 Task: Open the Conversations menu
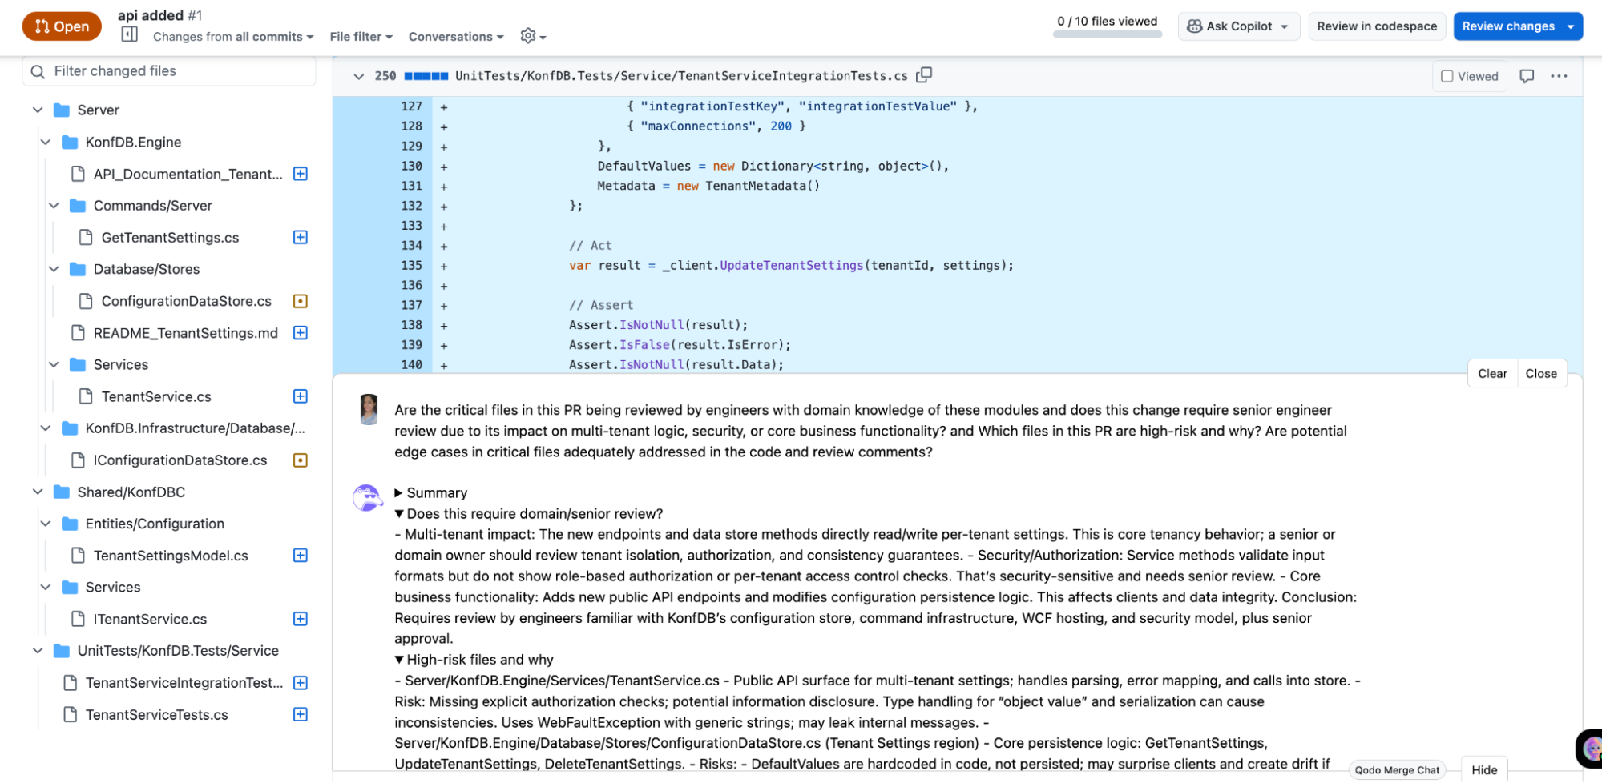click(455, 36)
